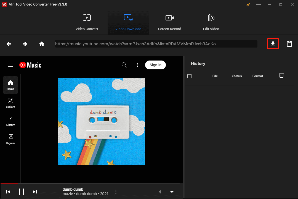Go forward in the built-in browser
Screen dimensions: 298x199
pyautogui.click(x=25, y=44)
